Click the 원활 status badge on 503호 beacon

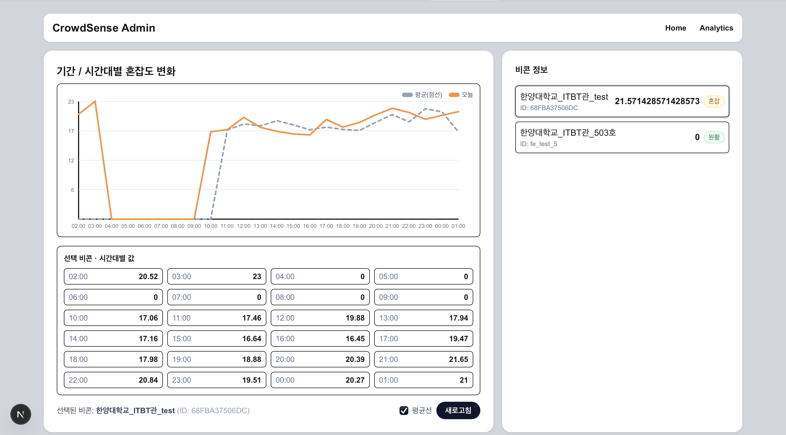(x=714, y=137)
